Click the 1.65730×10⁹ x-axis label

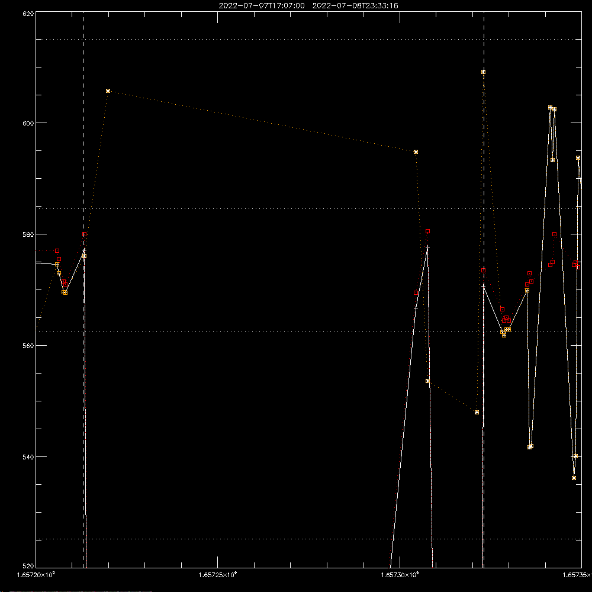(x=400, y=575)
